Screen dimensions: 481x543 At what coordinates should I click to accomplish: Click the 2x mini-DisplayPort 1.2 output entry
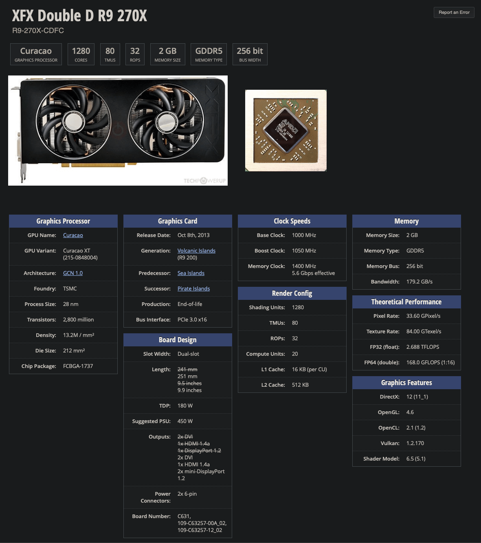(x=201, y=475)
